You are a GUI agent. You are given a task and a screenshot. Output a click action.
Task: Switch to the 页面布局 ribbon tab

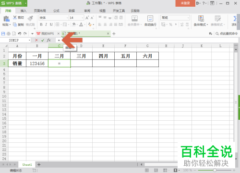40,11
